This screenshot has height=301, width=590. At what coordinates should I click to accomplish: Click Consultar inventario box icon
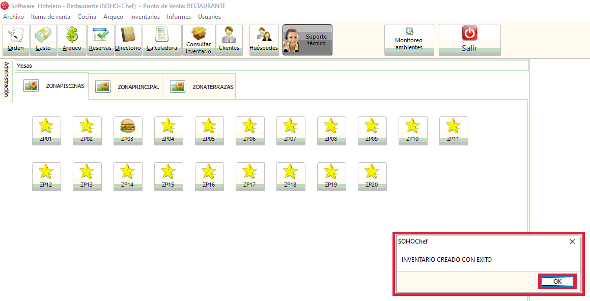coord(199,40)
